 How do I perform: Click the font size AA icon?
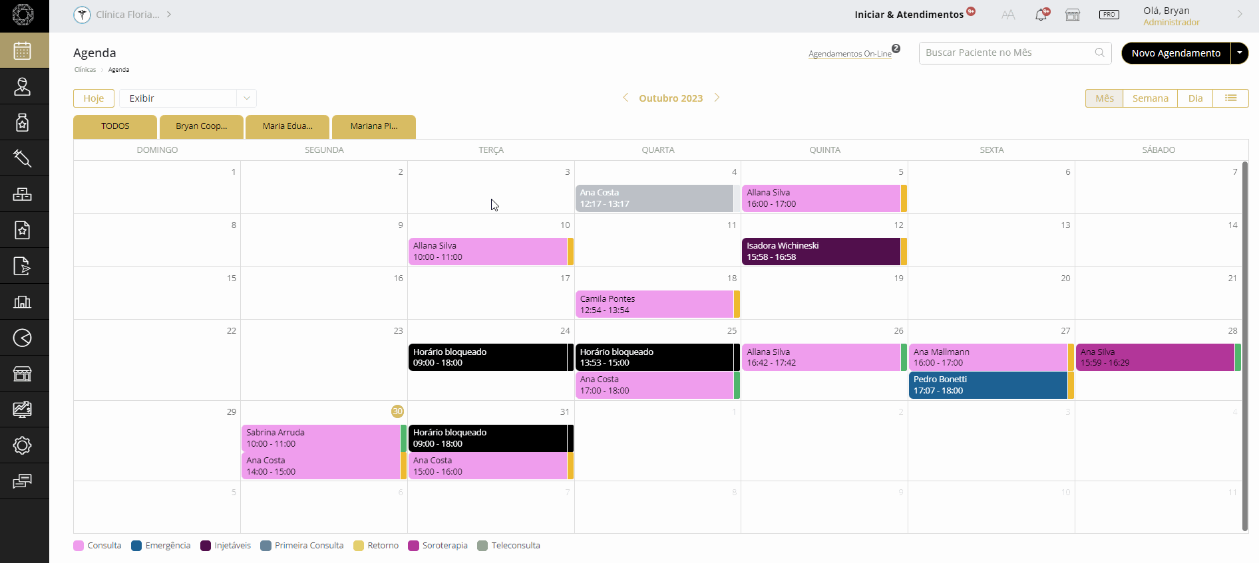click(1008, 15)
